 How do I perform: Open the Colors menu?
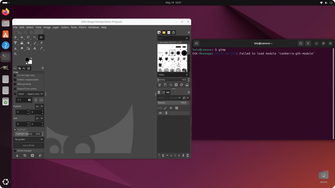(x=65, y=27)
